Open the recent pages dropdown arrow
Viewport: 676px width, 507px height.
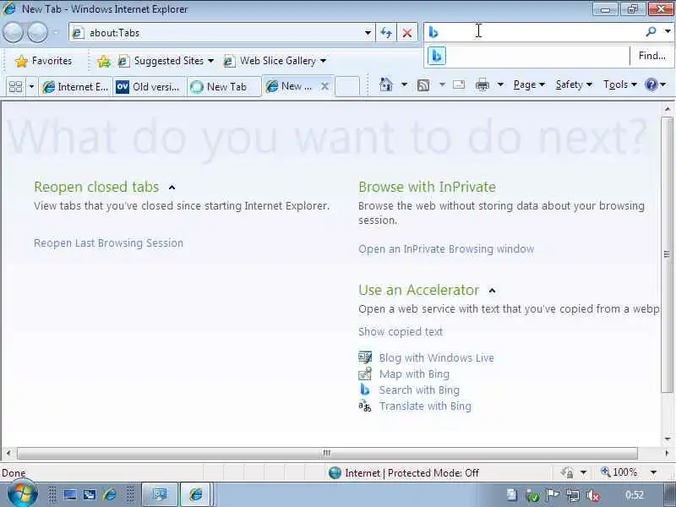(x=56, y=32)
